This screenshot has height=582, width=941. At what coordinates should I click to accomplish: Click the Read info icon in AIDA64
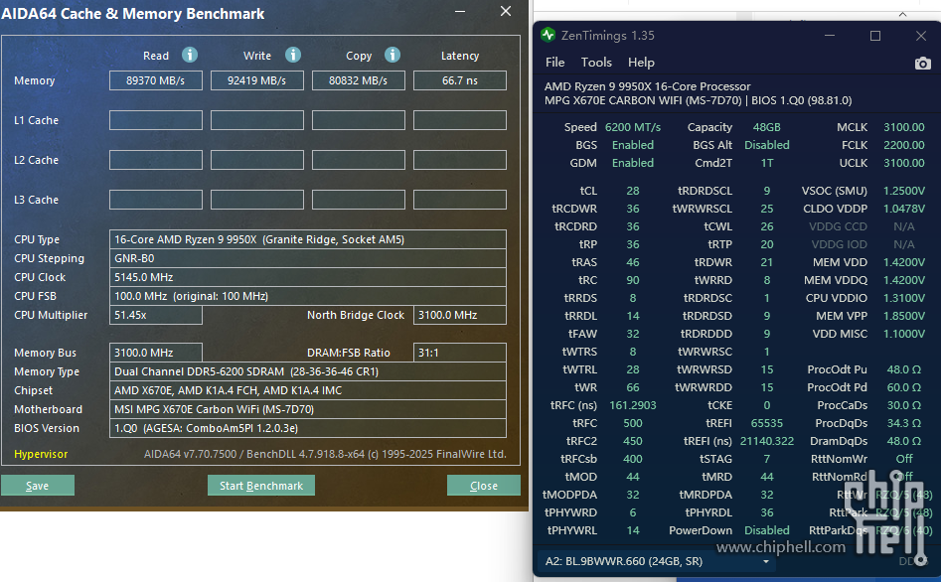190,56
